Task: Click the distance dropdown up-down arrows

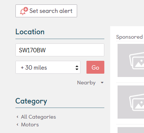Action: 77,68
